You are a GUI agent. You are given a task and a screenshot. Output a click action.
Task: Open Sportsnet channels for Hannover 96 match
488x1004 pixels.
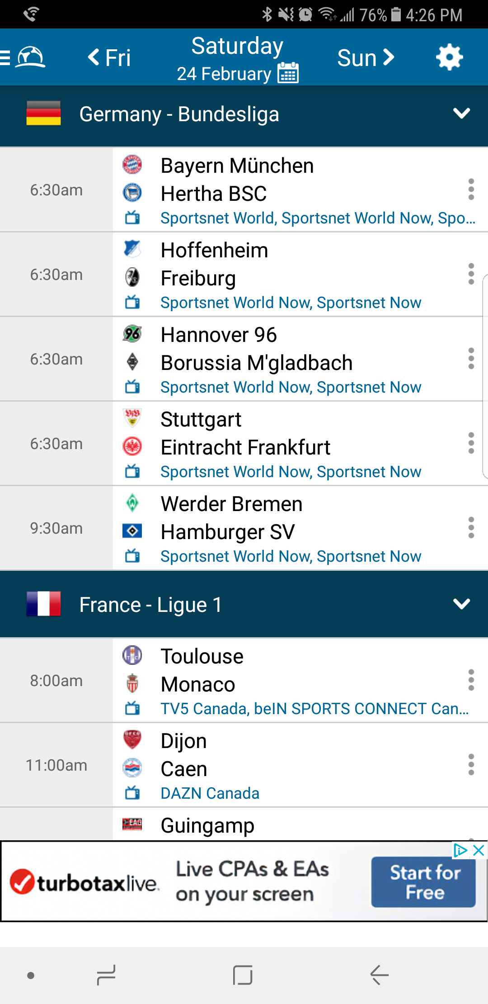coord(291,388)
